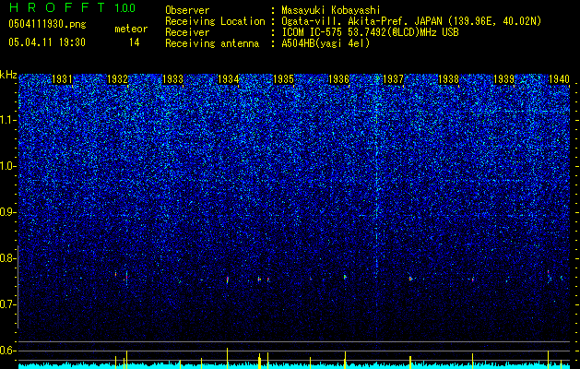Click the 0.8 kHz axis label
580x369 pixels.
click(x=8, y=258)
